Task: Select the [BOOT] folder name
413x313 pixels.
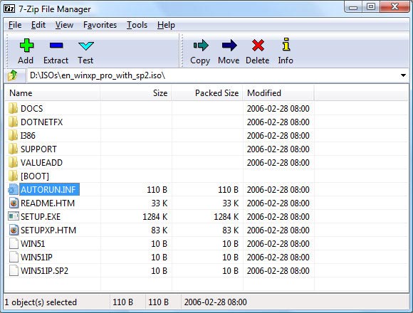Action: tap(35, 176)
